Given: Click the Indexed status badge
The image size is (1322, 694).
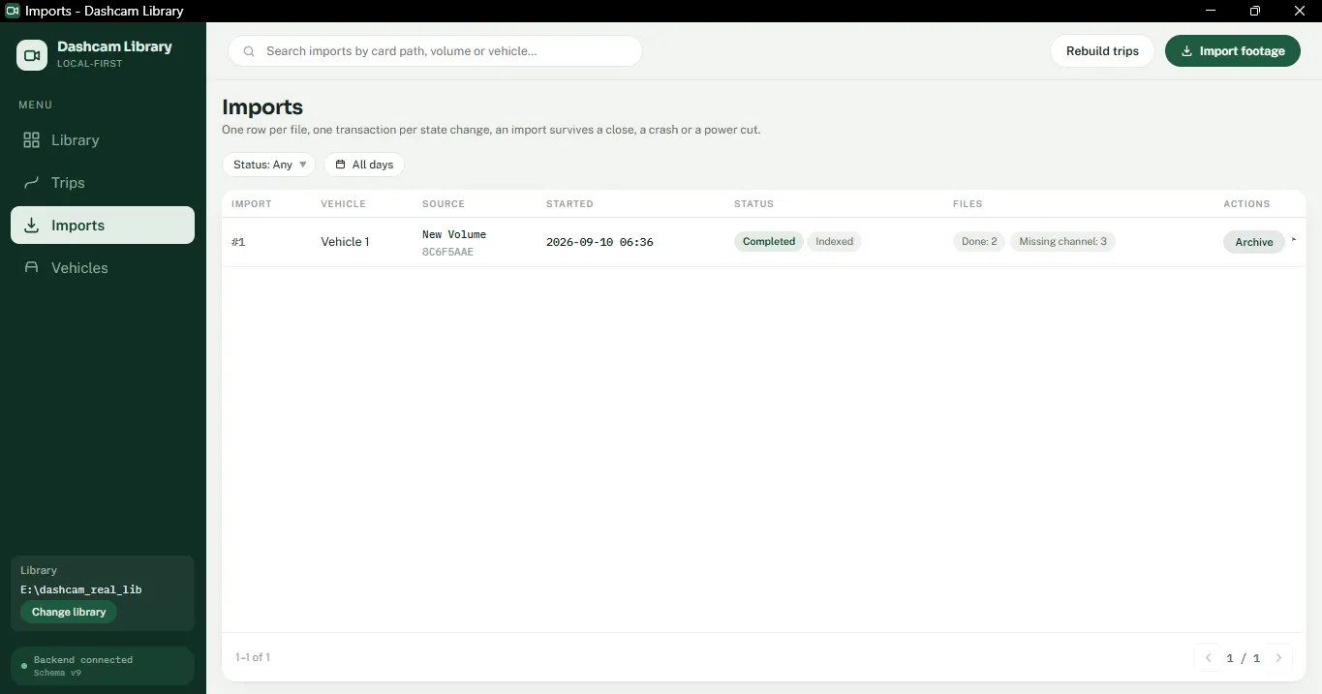Looking at the screenshot, I should click(834, 242).
